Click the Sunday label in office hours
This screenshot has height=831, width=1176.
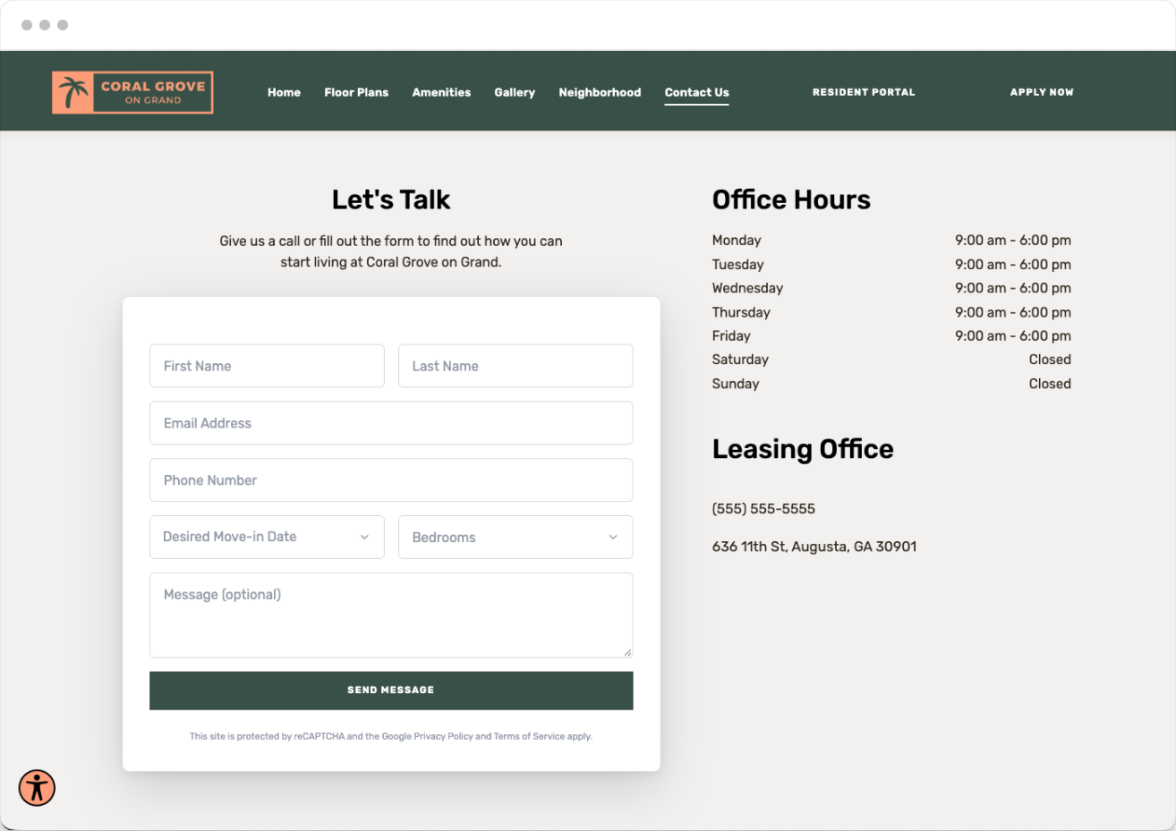point(736,384)
